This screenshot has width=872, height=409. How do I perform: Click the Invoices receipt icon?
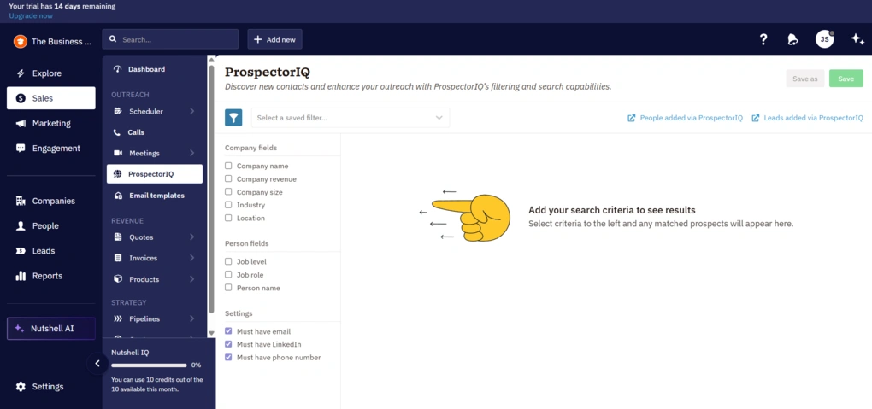(x=118, y=258)
